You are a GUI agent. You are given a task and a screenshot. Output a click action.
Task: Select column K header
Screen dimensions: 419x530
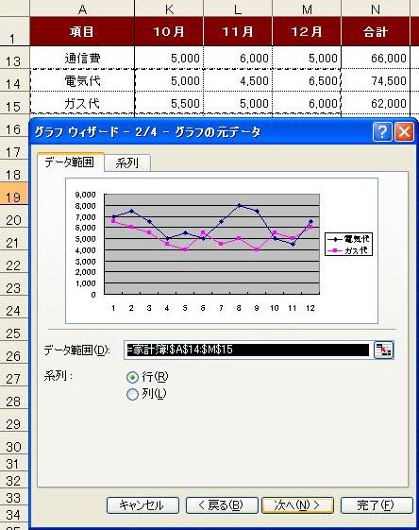[x=169, y=9]
